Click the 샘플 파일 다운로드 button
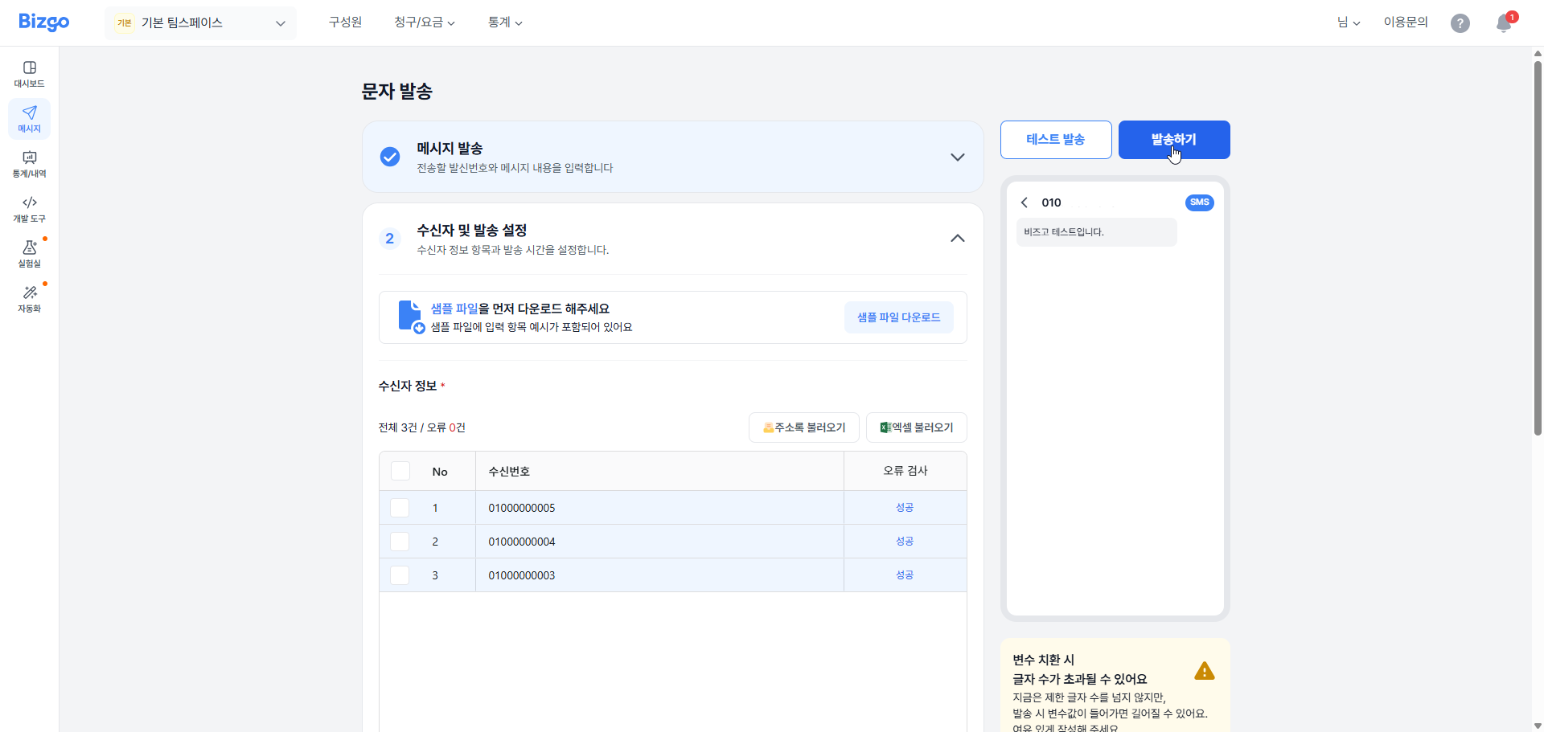Image resolution: width=1544 pixels, height=732 pixels. (899, 317)
